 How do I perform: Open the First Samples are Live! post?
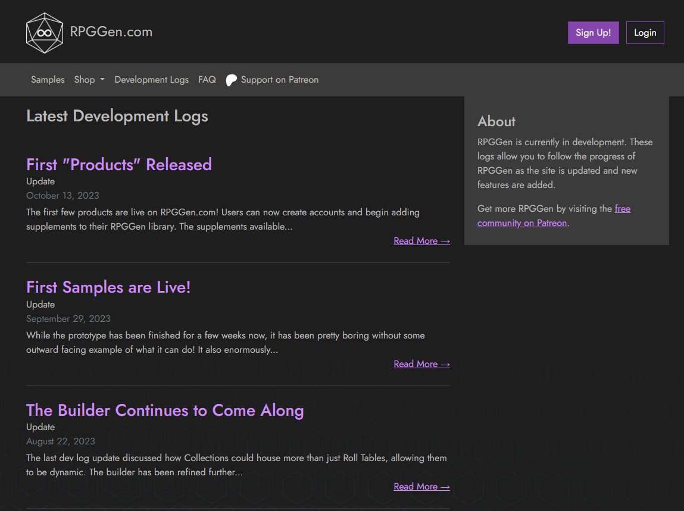click(108, 287)
